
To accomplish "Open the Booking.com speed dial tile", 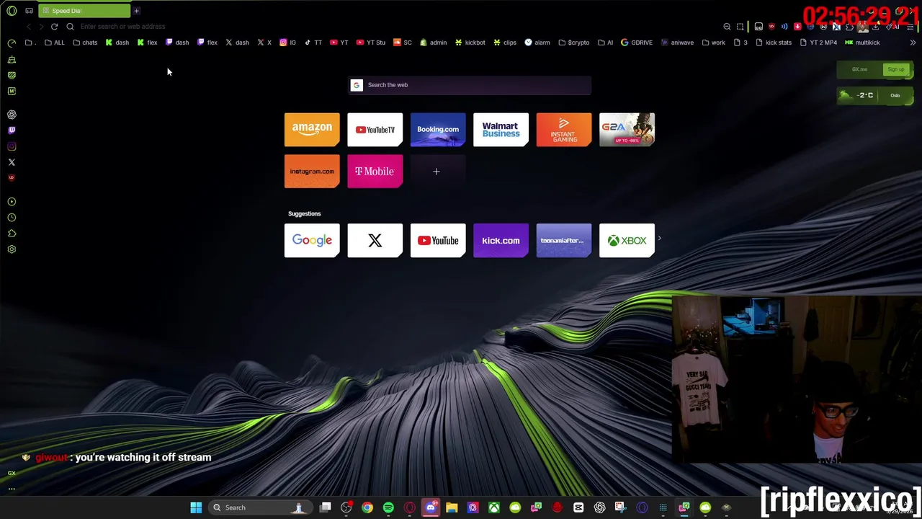I will point(438,130).
